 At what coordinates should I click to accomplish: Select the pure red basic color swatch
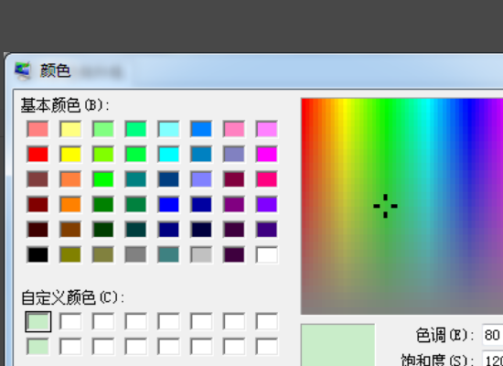[37, 154]
